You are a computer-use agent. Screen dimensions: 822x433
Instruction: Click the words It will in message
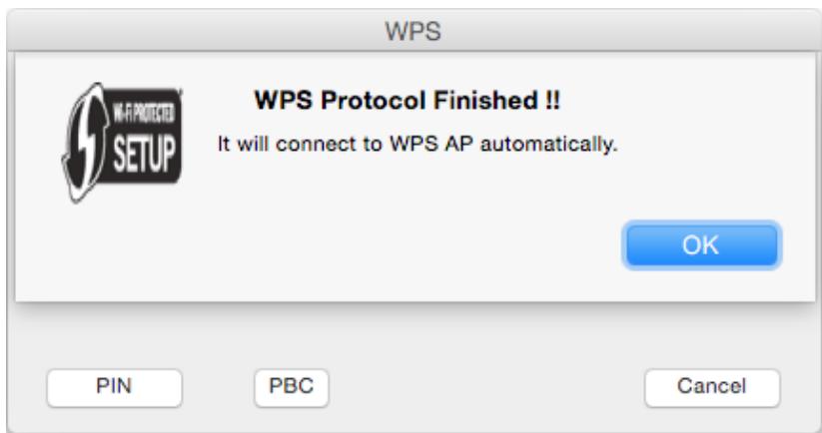(244, 144)
